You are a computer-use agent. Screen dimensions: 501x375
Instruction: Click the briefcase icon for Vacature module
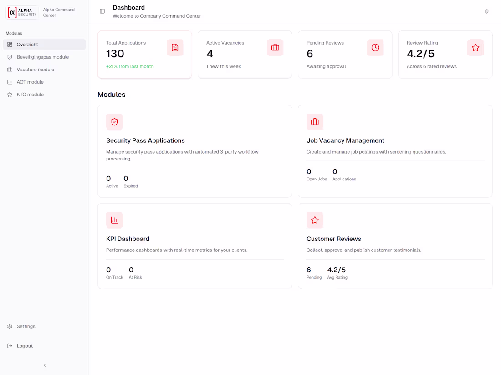(10, 69)
